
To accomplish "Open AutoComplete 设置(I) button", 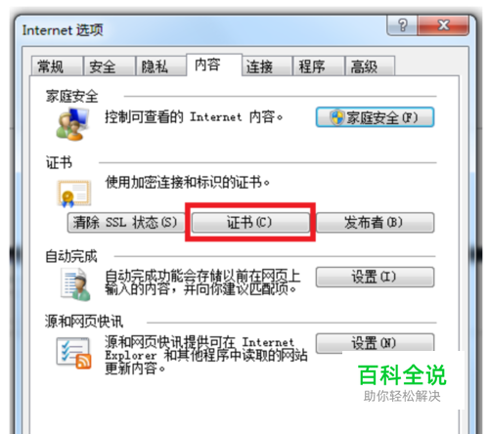I will coord(375,277).
